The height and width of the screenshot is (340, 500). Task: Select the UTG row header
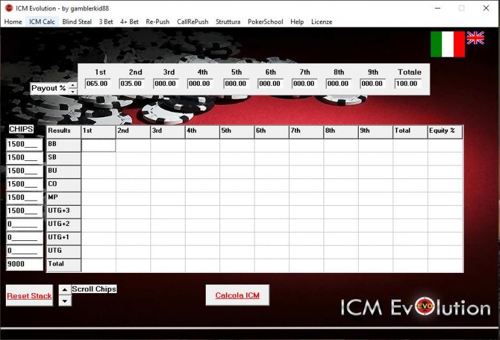pyautogui.click(x=64, y=252)
